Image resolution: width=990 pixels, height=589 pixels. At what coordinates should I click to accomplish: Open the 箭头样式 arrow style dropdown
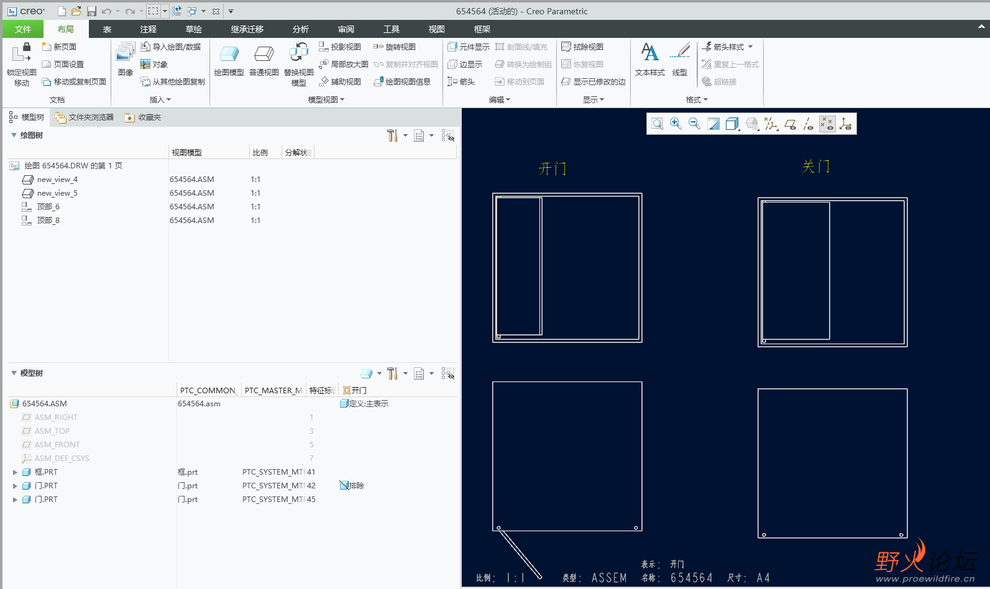click(x=728, y=47)
